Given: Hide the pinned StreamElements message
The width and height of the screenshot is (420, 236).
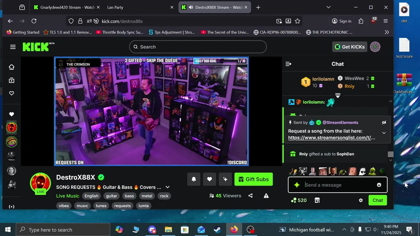Looking at the screenshot, I should pos(384,123).
